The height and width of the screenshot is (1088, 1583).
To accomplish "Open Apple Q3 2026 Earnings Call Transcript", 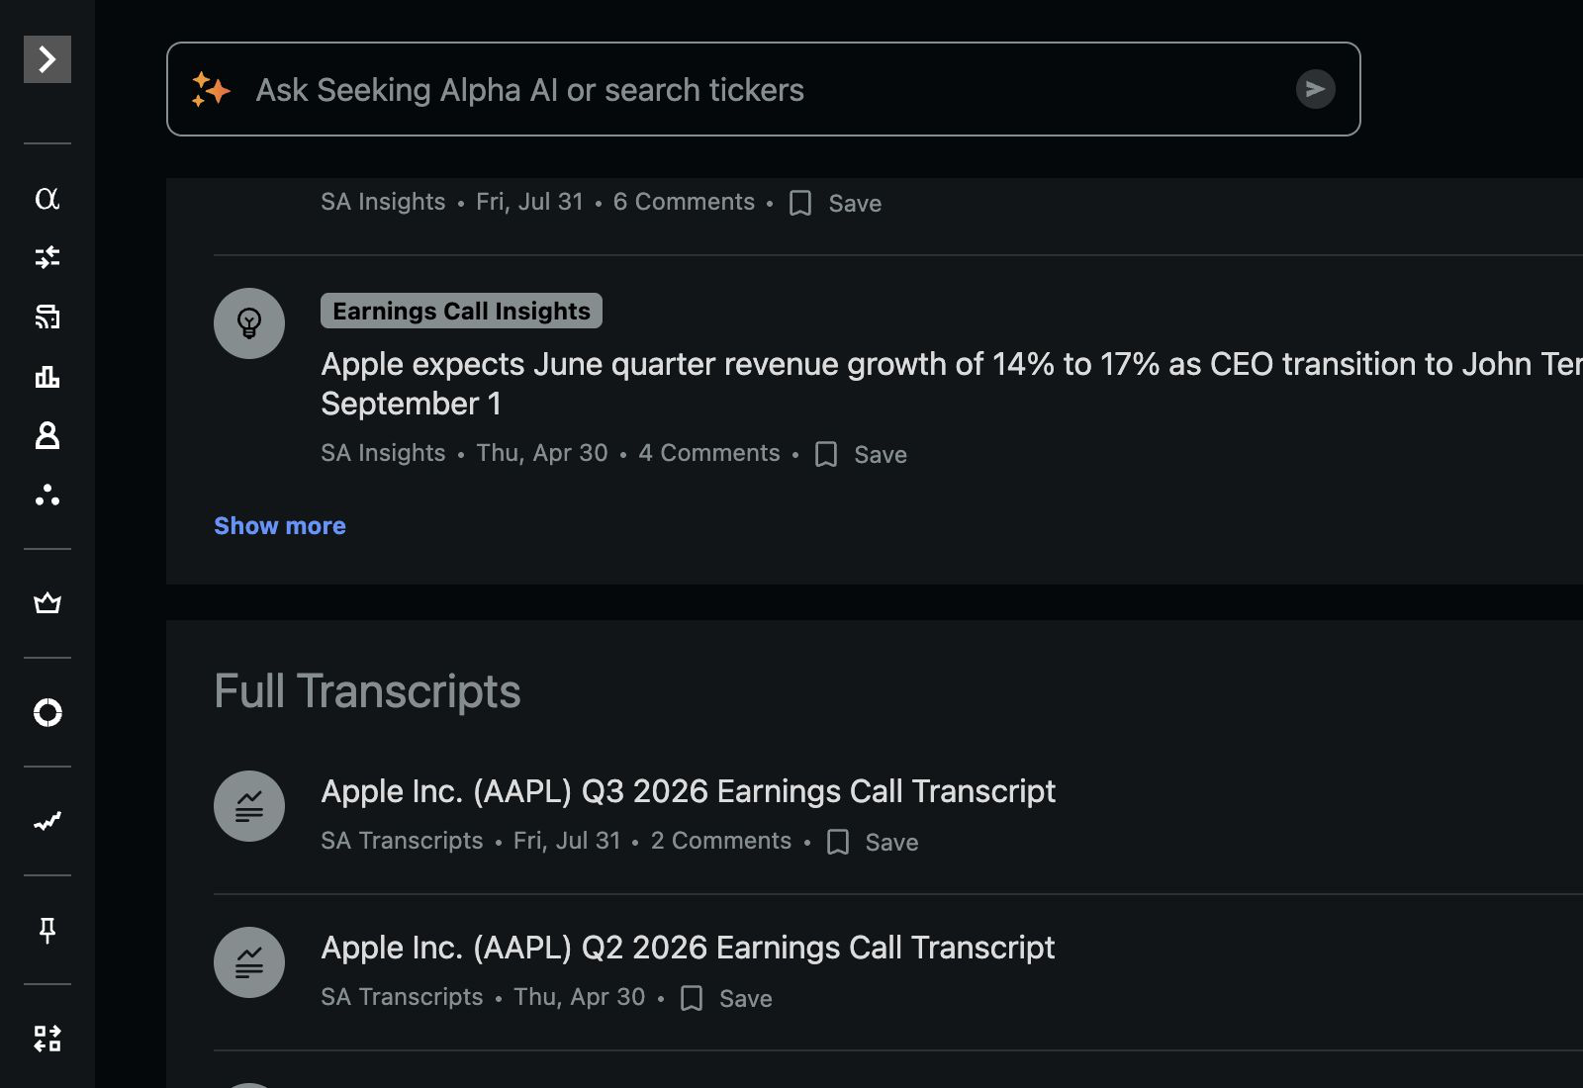I will [688, 791].
